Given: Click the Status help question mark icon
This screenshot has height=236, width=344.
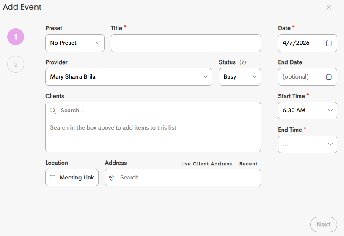Looking at the screenshot, I should click(243, 62).
